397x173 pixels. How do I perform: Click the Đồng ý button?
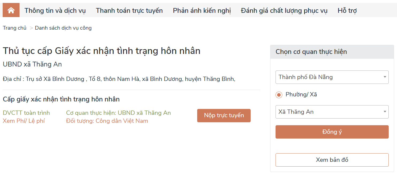click(x=332, y=132)
